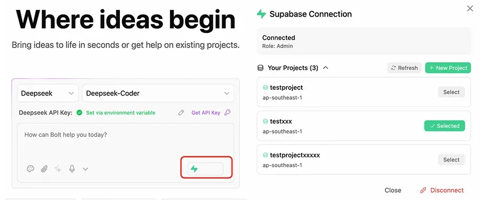Screen dimensions: 482x200
Task: Click the green Supabase bolt icon in chat box
Action: [194, 169]
